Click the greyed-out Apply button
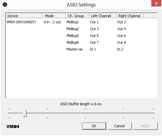This screenshot has height=136, width=162. pos(145,126)
